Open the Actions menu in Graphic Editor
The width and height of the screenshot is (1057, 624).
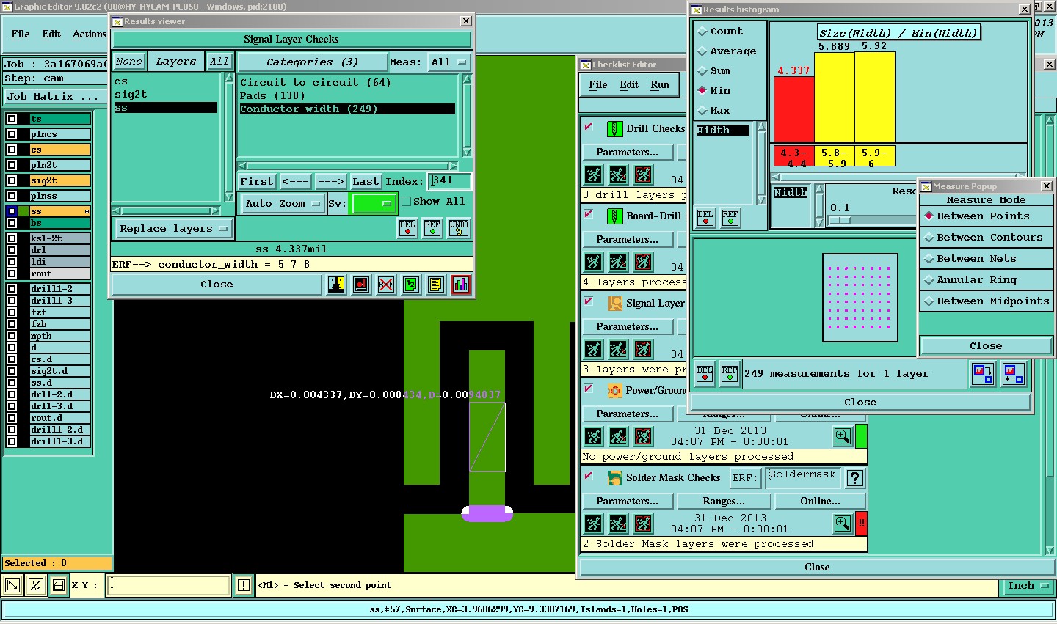point(90,34)
